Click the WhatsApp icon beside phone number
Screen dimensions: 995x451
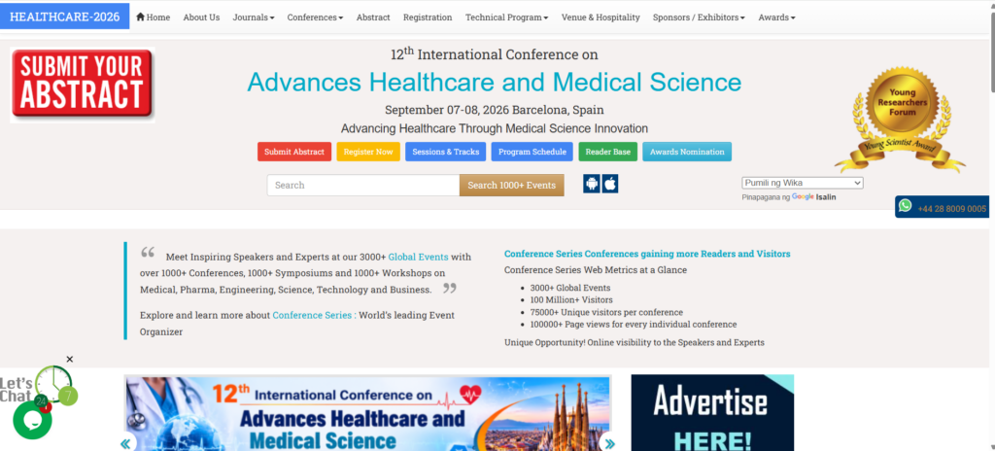pyautogui.click(x=906, y=206)
